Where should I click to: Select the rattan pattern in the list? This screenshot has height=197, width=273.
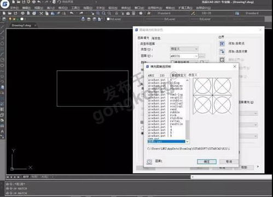coord(175,121)
